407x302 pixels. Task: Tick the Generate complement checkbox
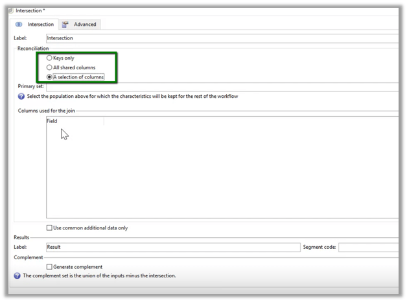(x=50, y=266)
